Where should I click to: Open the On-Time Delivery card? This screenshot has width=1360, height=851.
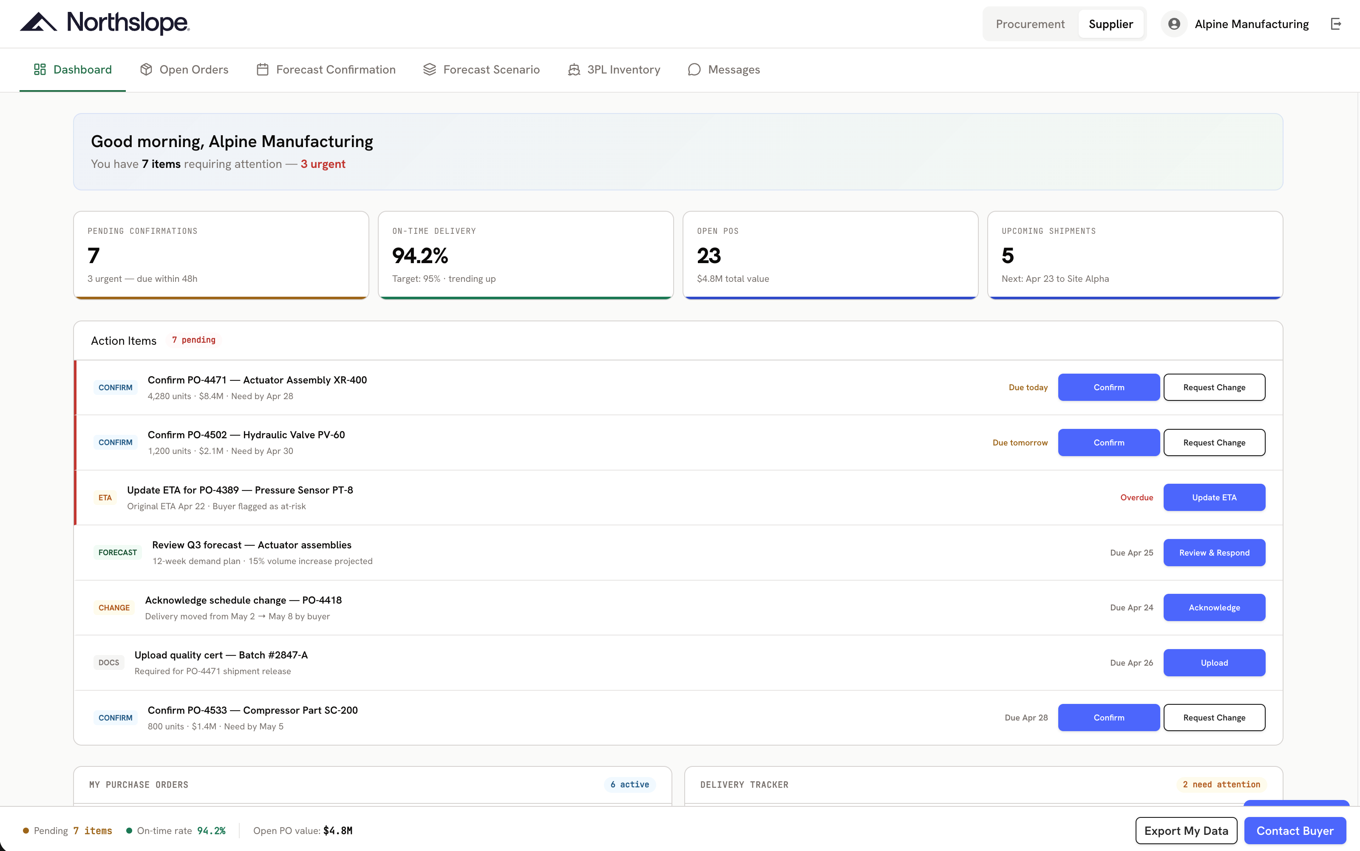click(526, 255)
